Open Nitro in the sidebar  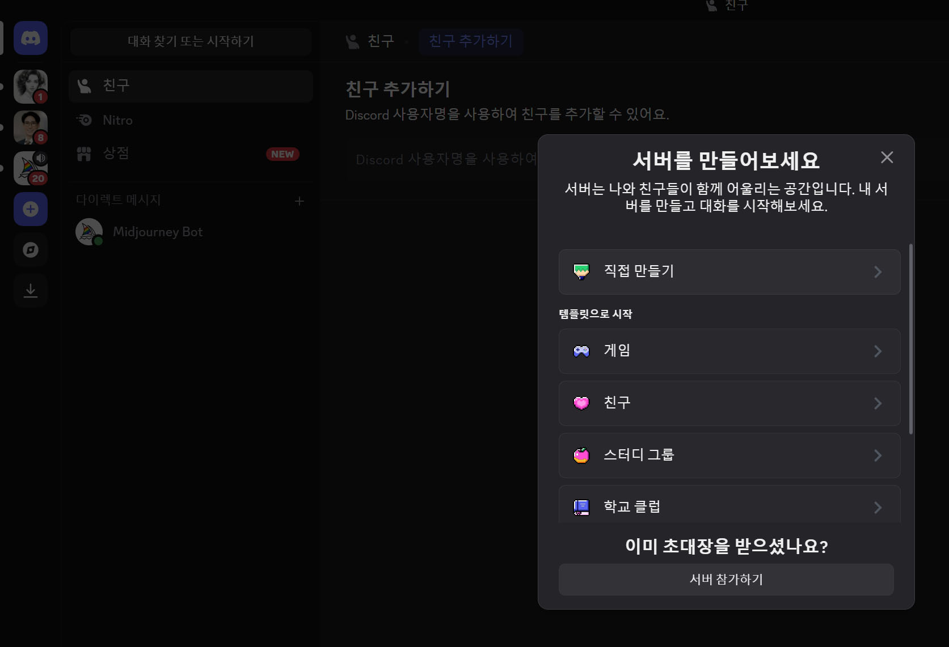[x=191, y=120]
